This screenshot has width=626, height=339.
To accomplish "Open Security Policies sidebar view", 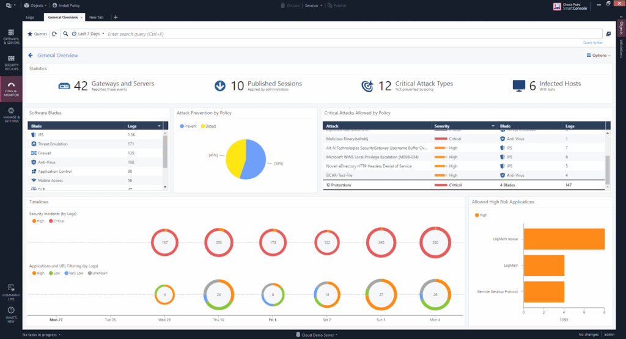I will [x=11, y=63].
